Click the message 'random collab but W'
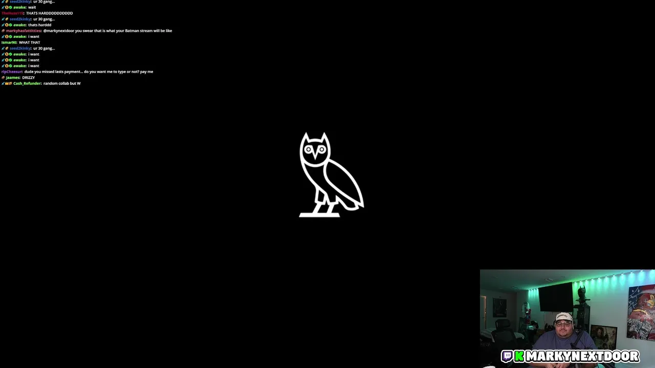The height and width of the screenshot is (368, 655). click(x=62, y=83)
